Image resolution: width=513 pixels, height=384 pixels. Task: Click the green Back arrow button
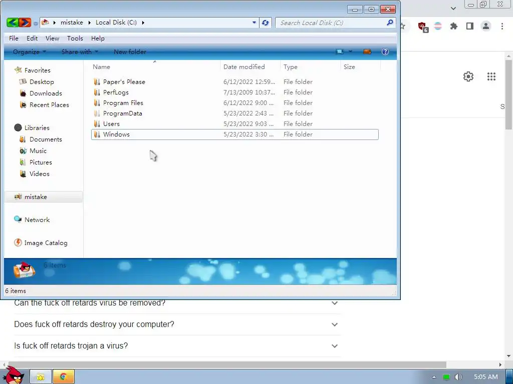click(13, 22)
